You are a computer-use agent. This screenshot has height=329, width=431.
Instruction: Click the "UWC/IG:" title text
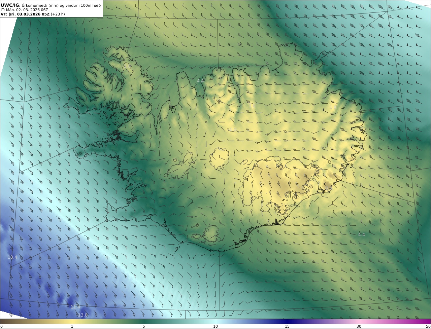(11, 5)
